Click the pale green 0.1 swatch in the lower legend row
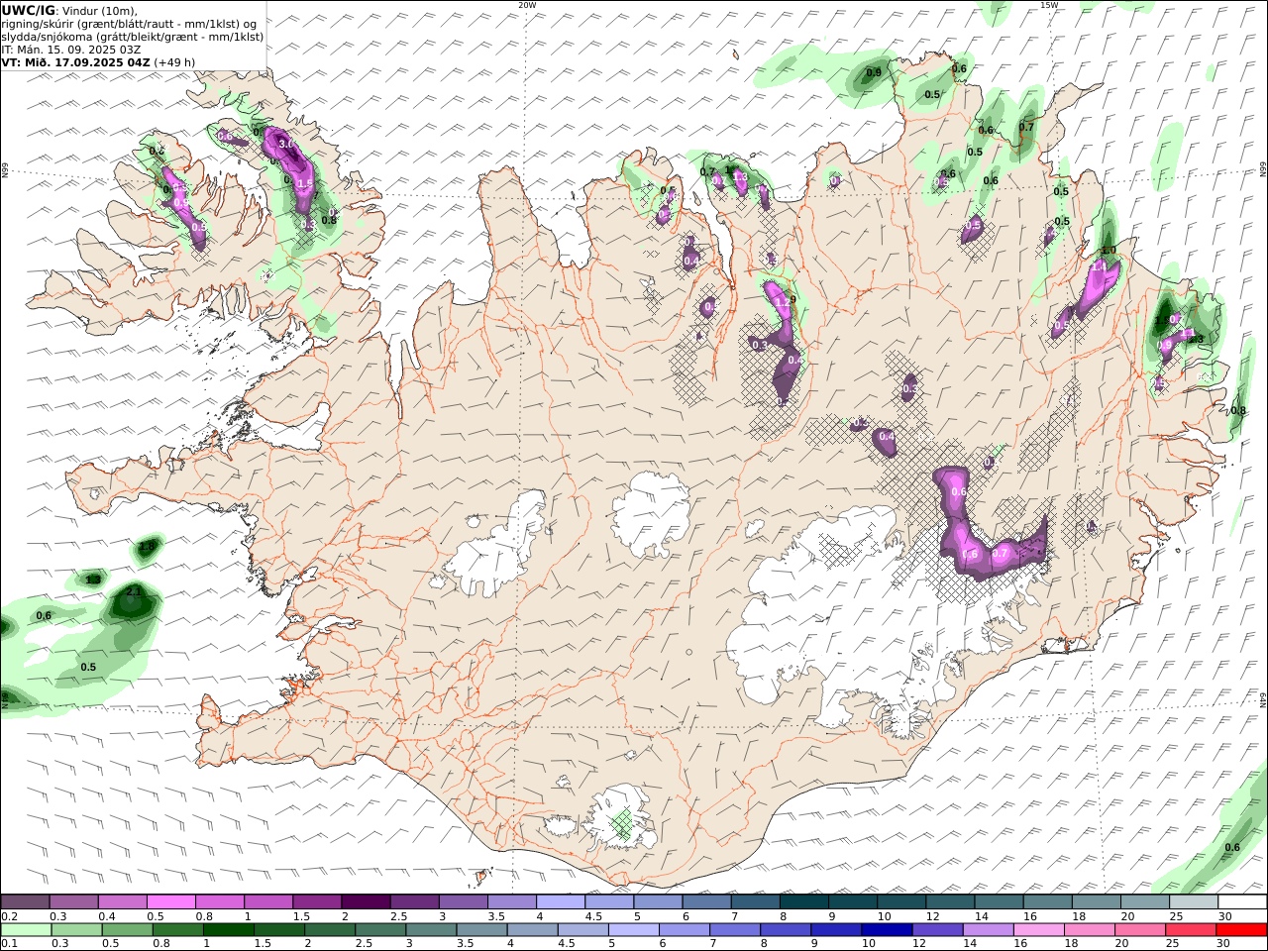This screenshot has height=951, width=1268. 26,930
